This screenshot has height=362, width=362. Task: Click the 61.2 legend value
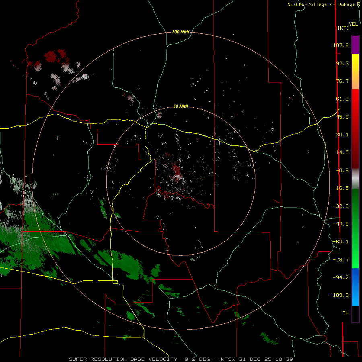pos(342,99)
